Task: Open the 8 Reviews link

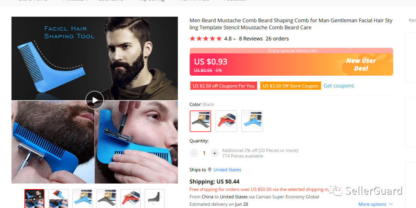Action: click(x=251, y=39)
